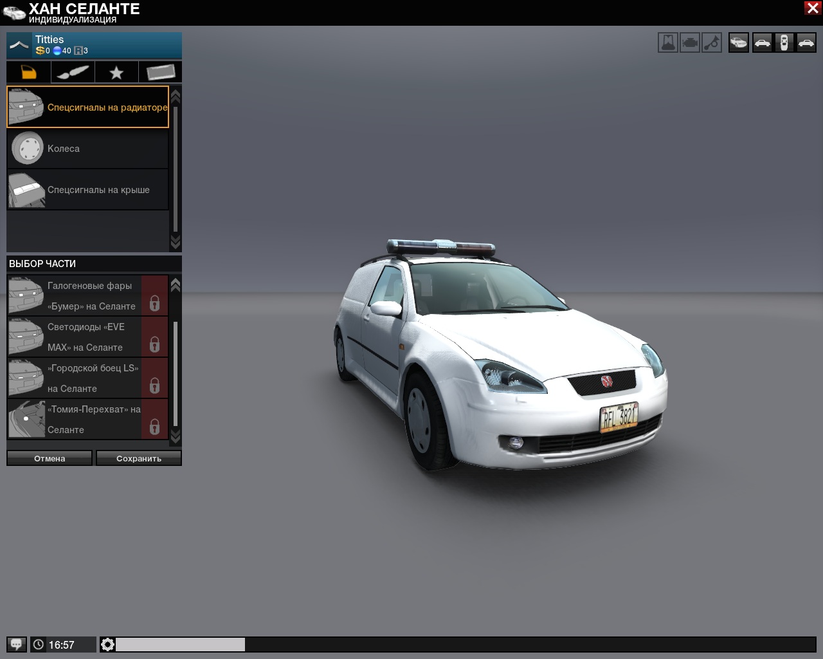This screenshot has height=659, width=823.
Task: Click the Сохранить button
Action: tap(139, 458)
